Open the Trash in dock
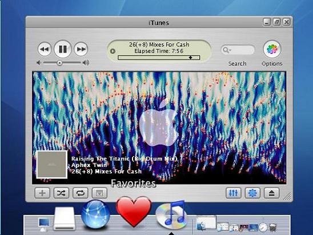The width and height of the screenshot is (313, 235). [272, 227]
